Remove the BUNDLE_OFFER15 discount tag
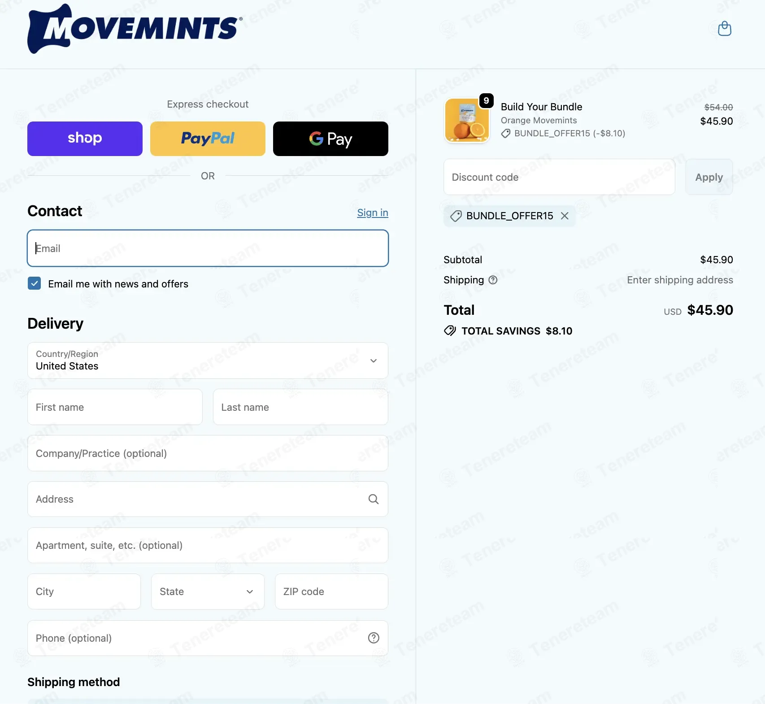 [x=565, y=216]
